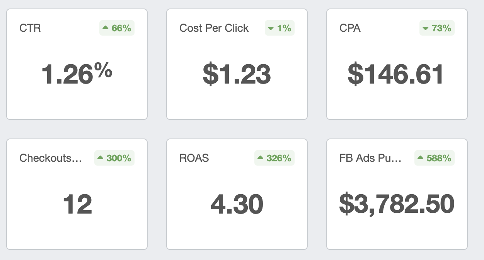The width and height of the screenshot is (484, 260).
Task: Click the down arrow icon beside 1%
Action: click(271, 28)
